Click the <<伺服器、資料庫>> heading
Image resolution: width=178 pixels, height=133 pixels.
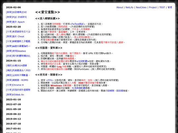(x=49, y=48)
